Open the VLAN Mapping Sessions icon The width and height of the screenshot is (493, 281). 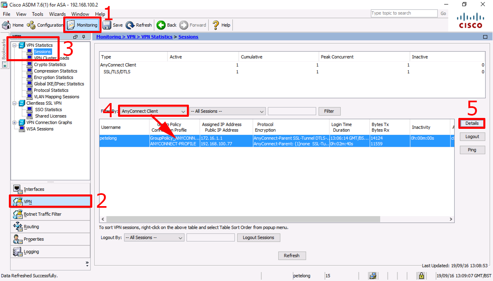30,97
